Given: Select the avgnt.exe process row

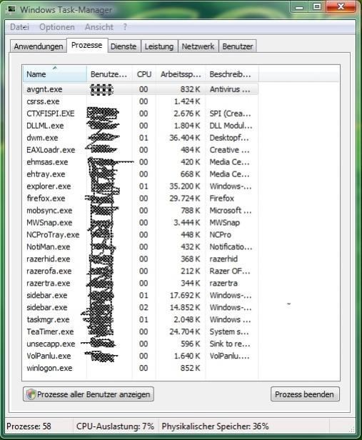Looking at the screenshot, I should (141, 89).
